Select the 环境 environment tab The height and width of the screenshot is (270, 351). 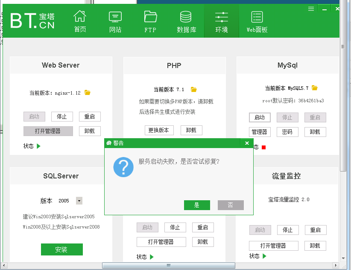pyautogui.click(x=222, y=21)
